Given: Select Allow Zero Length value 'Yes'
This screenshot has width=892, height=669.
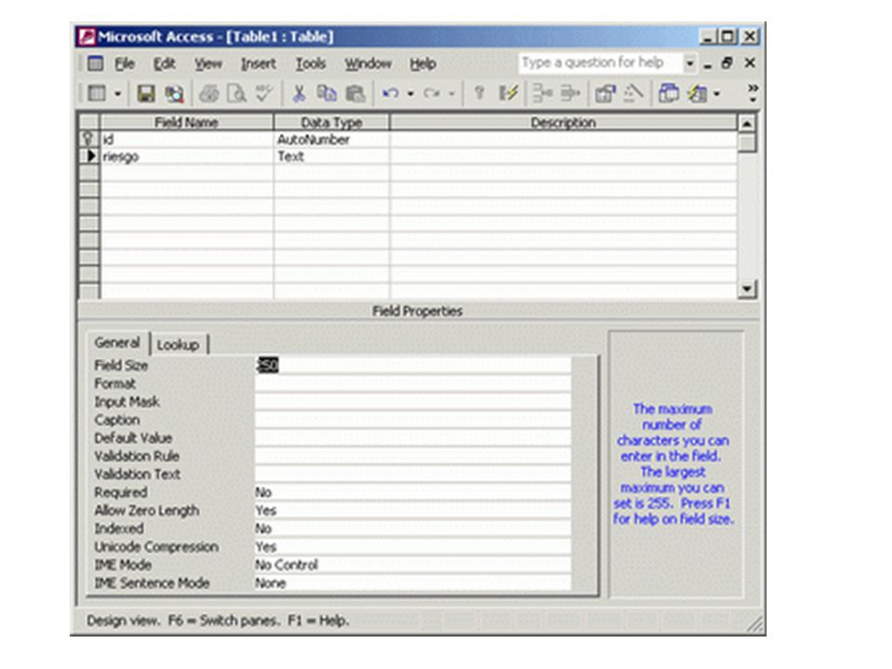Looking at the screenshot, I should [x=413, y=511].
